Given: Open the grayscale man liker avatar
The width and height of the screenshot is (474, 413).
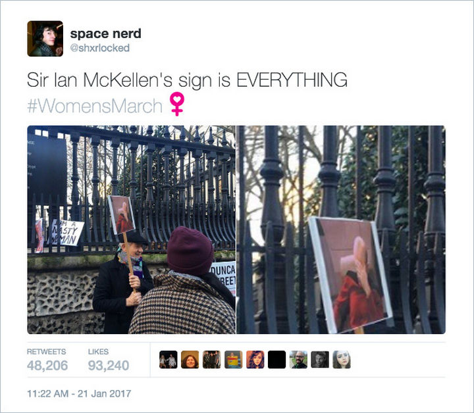Looking at the screenshot, I should pos(320,360).
